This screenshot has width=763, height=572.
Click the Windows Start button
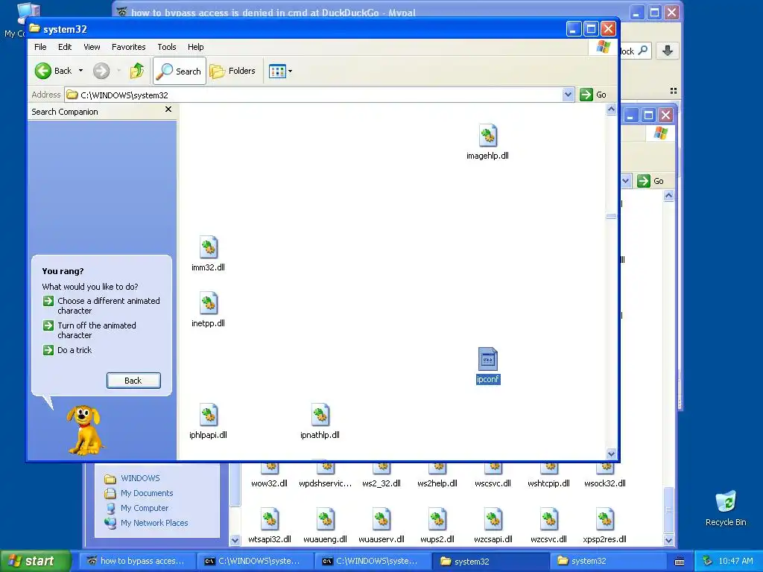tap(35, 561)
